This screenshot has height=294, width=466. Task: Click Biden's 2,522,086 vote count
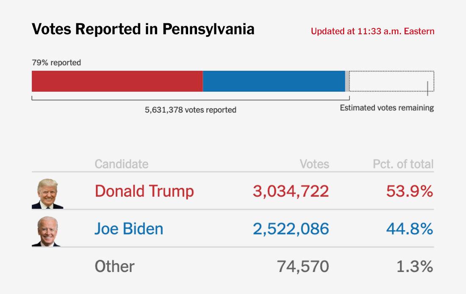pyautogui.click(x=291, y=229)
